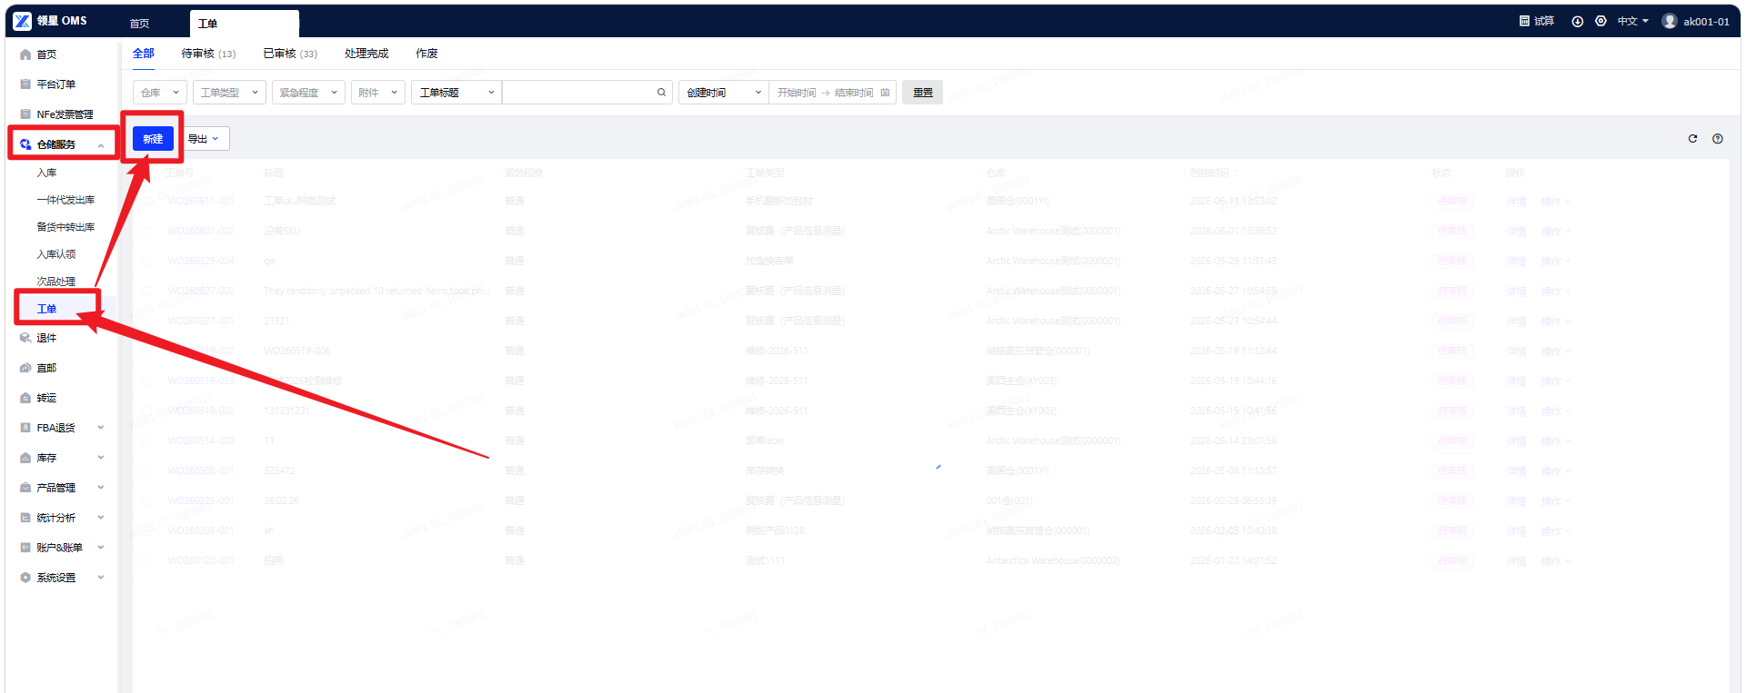This screenshot has height=693, width=1746.
Task: Click the ak001-01 user avatar
Action: pos(1670,21)
